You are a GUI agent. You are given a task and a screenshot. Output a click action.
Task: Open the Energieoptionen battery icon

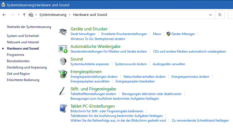tap(63, 74)
